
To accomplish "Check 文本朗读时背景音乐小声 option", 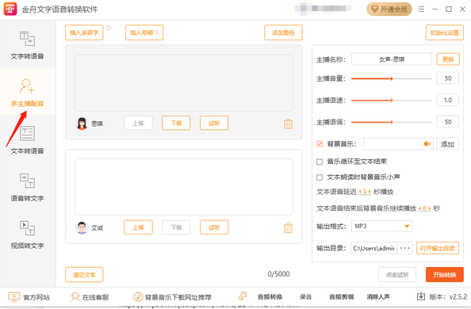I will [x=320, y=177].
